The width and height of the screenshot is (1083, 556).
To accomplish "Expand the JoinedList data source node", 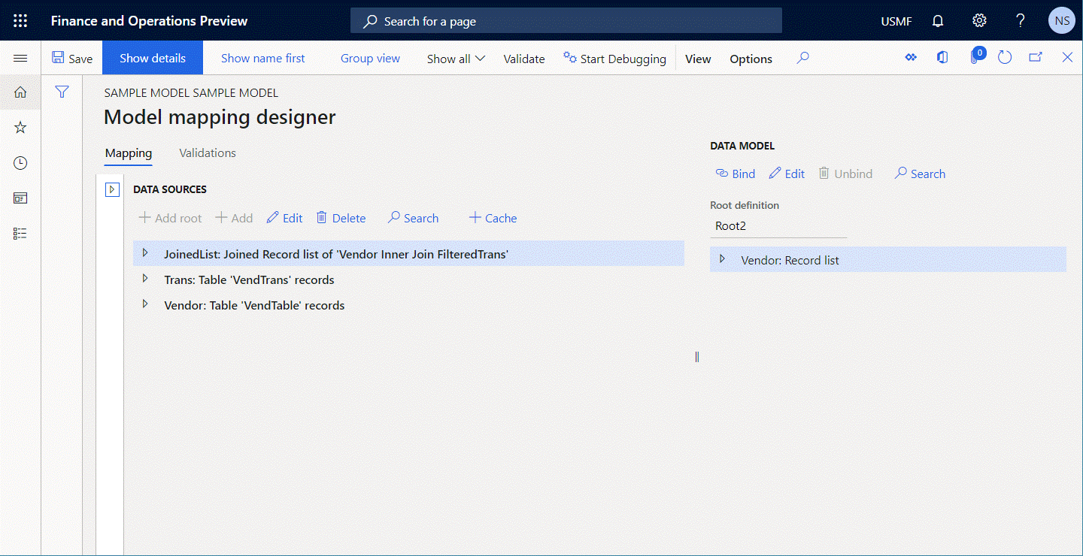I will [145, 253].
